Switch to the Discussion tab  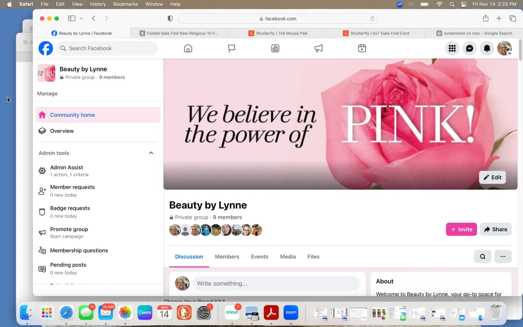[x=189, y=257]
